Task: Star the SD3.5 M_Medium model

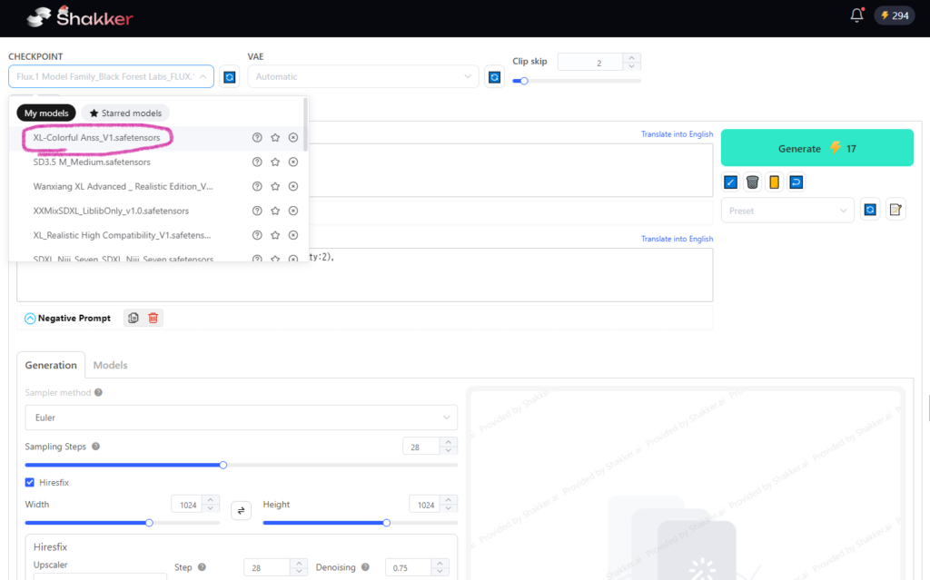Action: [x=274, y=162]
